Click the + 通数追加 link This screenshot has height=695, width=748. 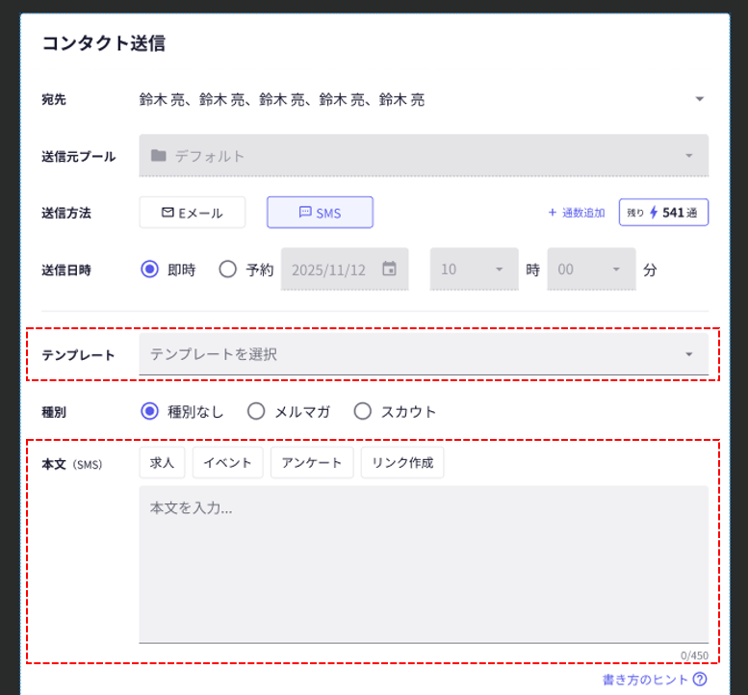click(x=576, y=213)
